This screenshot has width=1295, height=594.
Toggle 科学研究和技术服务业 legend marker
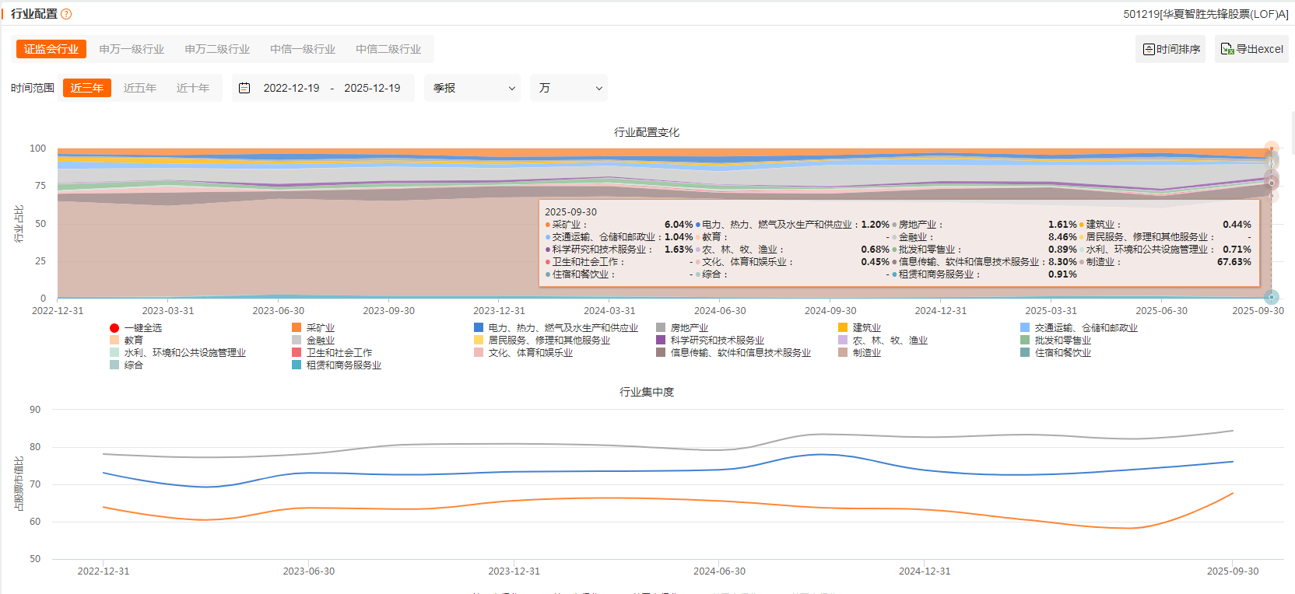pos(661,341)
